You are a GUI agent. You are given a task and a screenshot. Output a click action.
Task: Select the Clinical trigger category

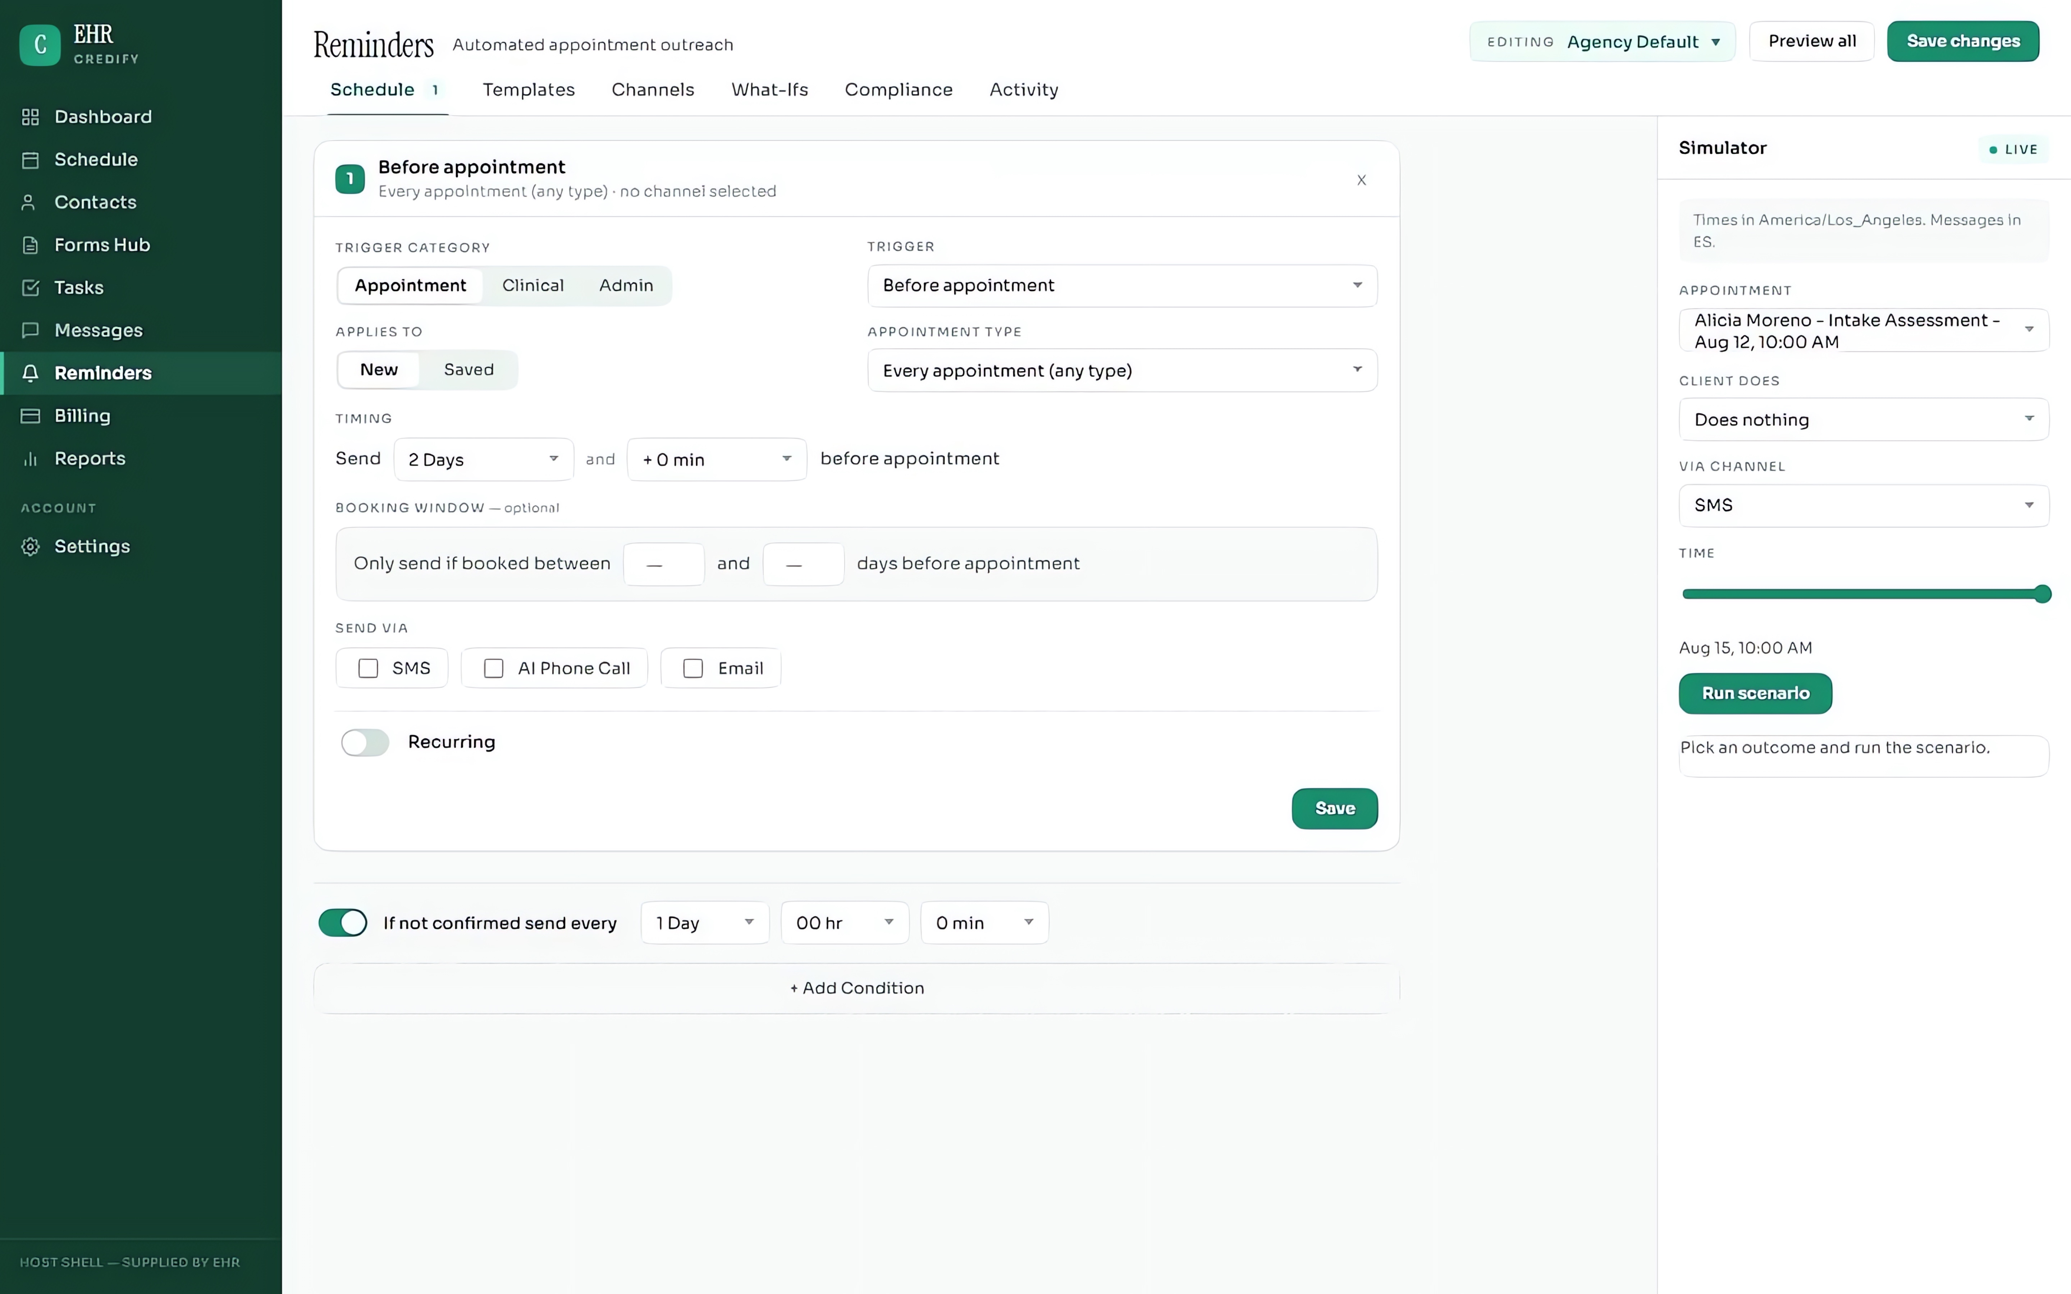(533, 286)
